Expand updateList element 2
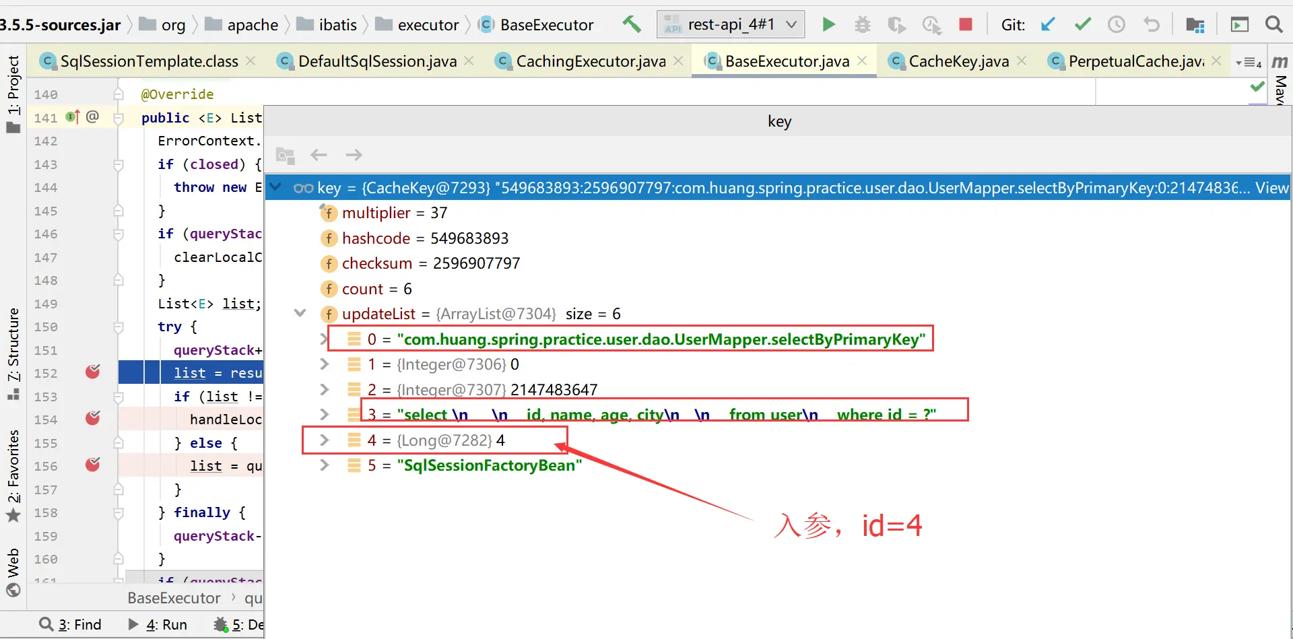The width and height of the screenshot is (1293, 639). point(325,389)
